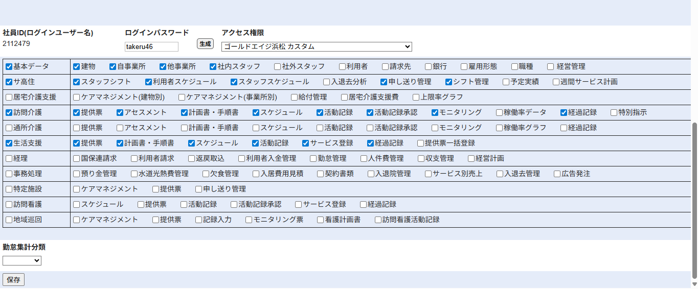
Task: Check the 週間サービス計画 checkbox
Action: click(556, 82)
